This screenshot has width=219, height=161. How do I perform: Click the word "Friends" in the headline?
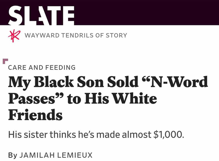click(x=35, y=114)
